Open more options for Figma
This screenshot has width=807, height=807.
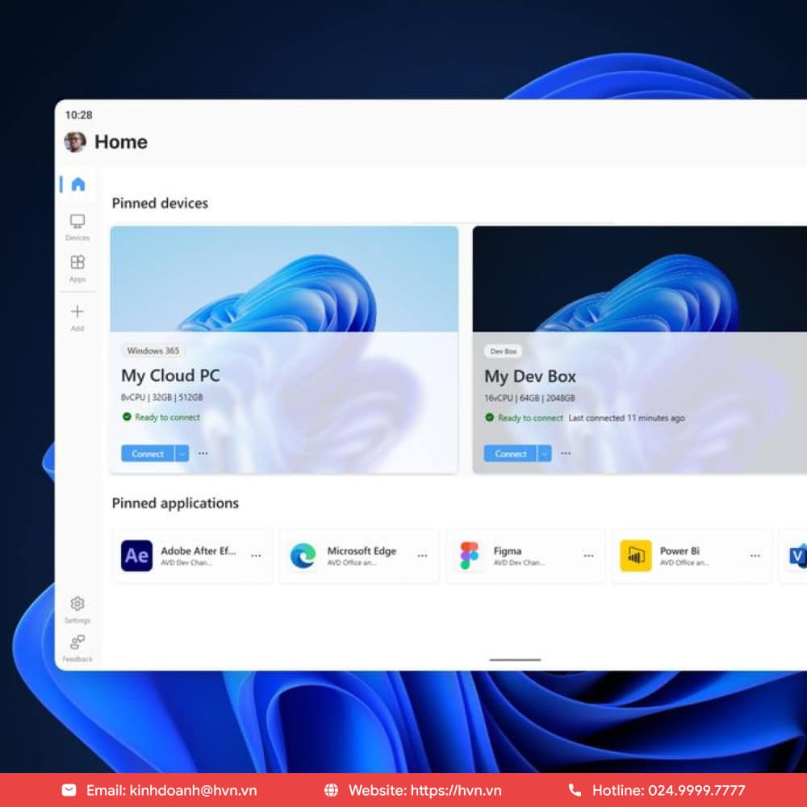(589, 556)
